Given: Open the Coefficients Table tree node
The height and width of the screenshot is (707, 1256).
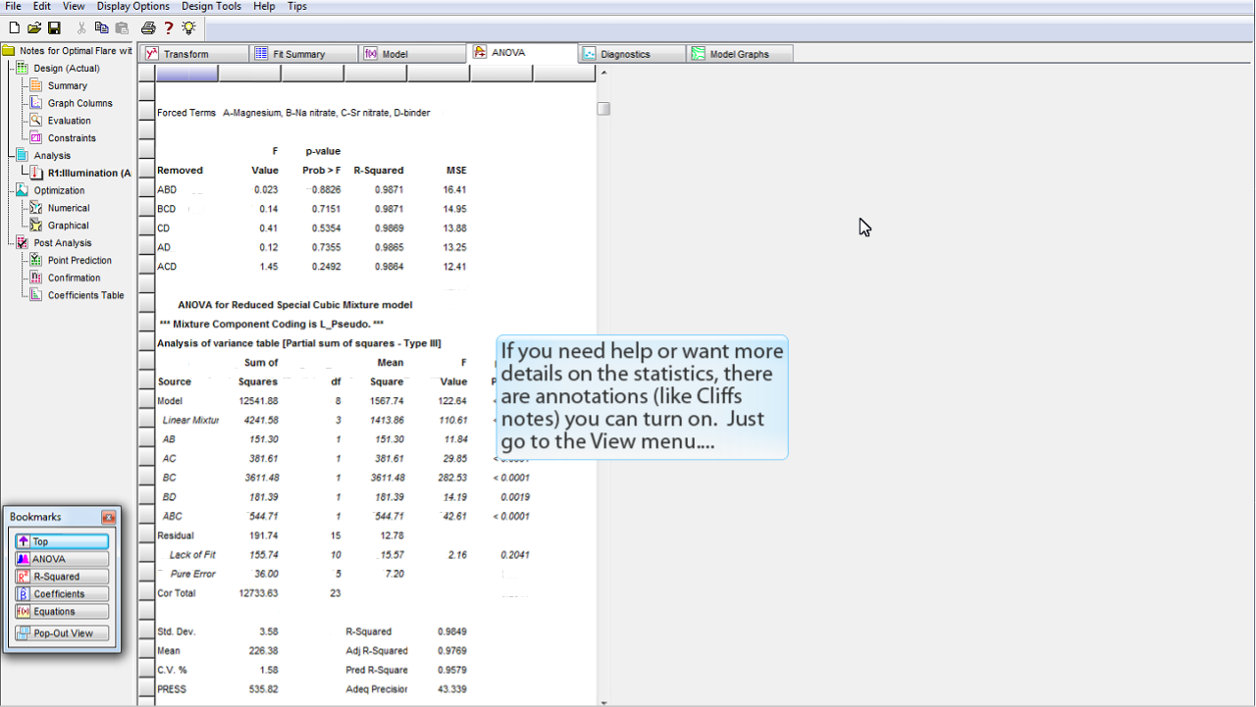Looking at the screenshot, I should coord(85,295).
